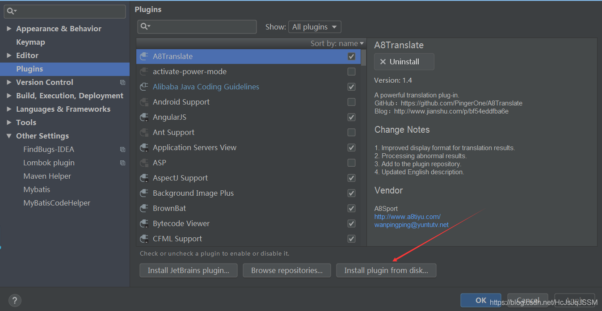Disable the AspectJ Support plugin checkbox
602x311 pixels.
tap(351, 178)
